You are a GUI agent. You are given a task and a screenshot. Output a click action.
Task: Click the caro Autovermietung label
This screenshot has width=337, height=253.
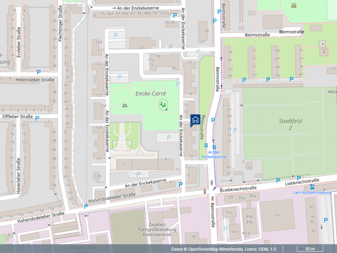pyautogui.click(x=312, y=192)
